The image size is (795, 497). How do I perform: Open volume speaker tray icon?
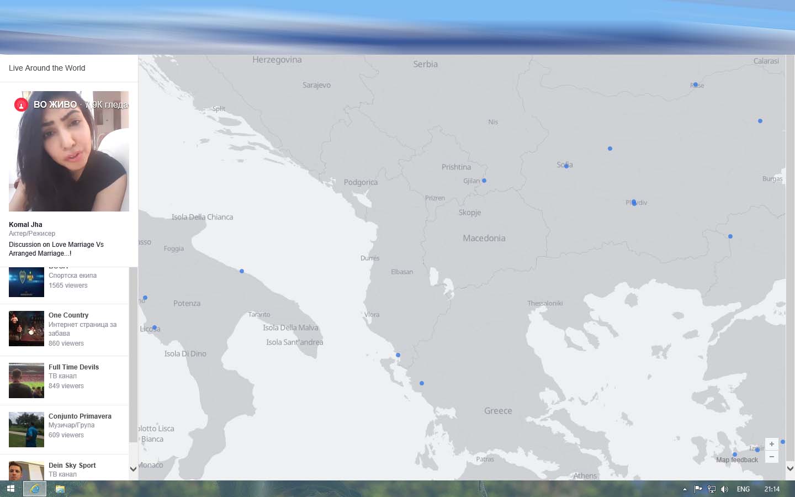[724, 489]
